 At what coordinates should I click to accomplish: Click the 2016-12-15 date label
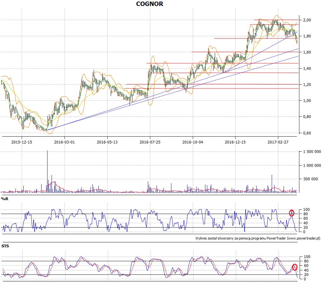pos(235,142)
